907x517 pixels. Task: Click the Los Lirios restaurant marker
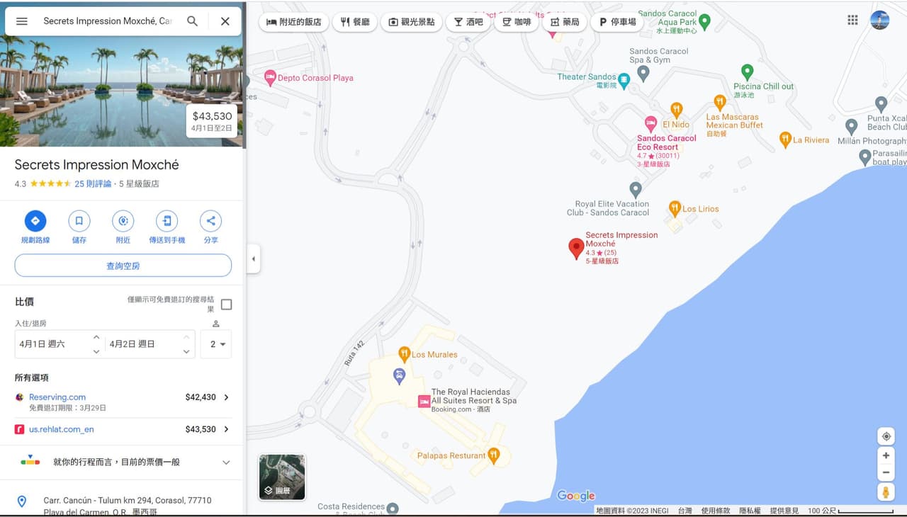point(675,208)
